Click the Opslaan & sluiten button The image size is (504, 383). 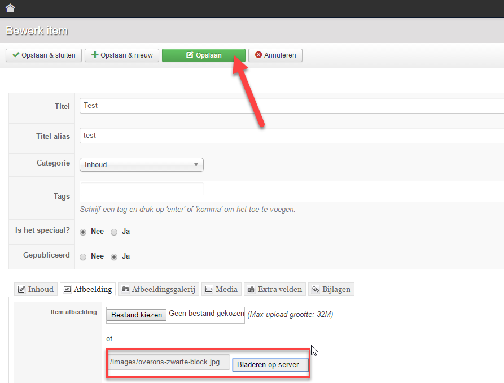[43, 55]
